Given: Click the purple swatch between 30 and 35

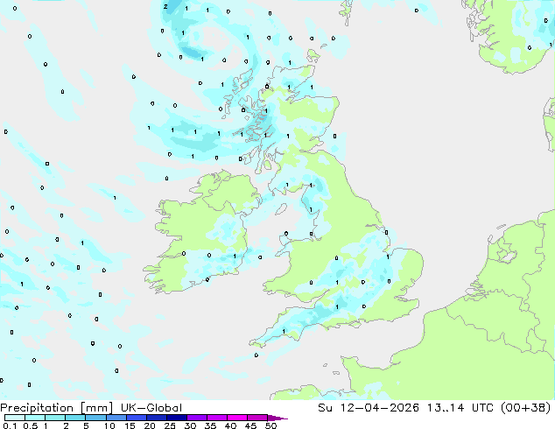Looking at the screenshot, I should (x=197, y=418).
